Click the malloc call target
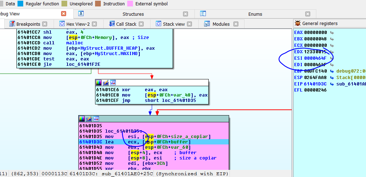This screenshot has width=366, height=177. coord(74,43)
